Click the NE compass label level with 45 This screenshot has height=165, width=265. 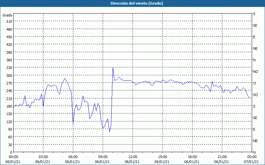click(x=255, y=141)
